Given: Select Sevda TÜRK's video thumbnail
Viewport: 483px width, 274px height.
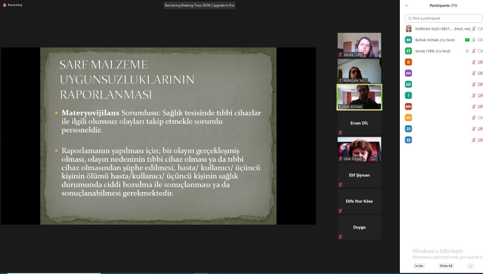Looking at the screenshot, I should pyautogui.click(x=359, y=44).
